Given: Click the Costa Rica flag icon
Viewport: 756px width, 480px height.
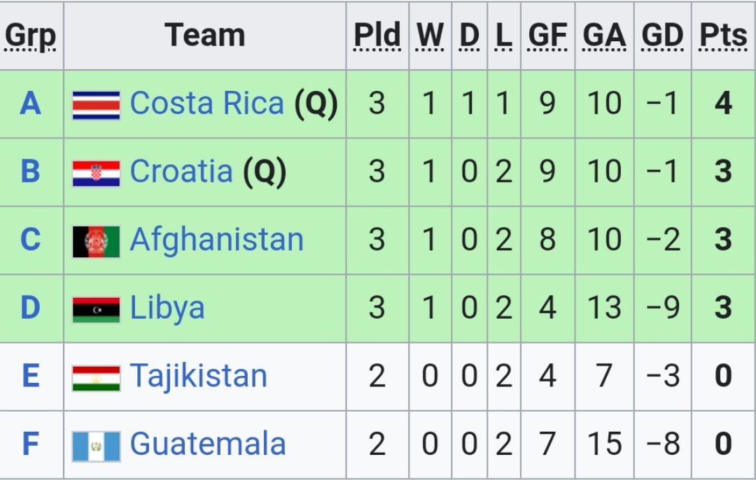Looking at the screenshot, I should click(96, 105).
